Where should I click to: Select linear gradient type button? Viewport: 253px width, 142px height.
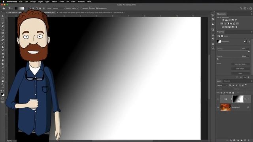tap(30, 8)
